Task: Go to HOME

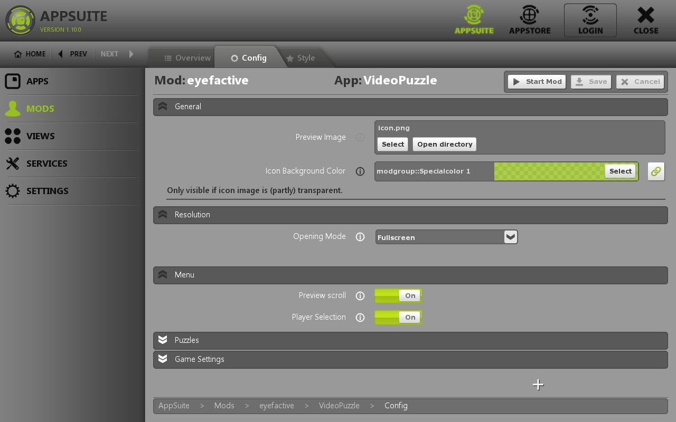Action: [30, 54]
